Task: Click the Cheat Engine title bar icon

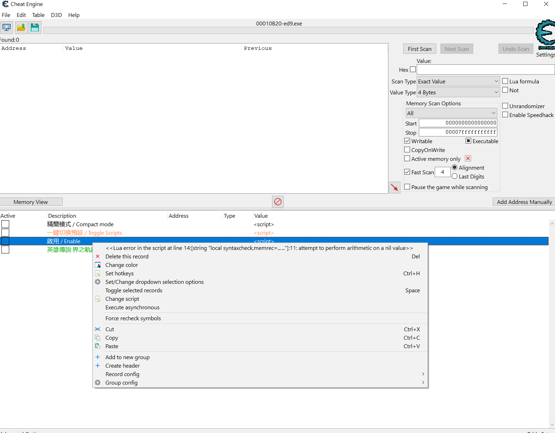Action: (5, 4)
